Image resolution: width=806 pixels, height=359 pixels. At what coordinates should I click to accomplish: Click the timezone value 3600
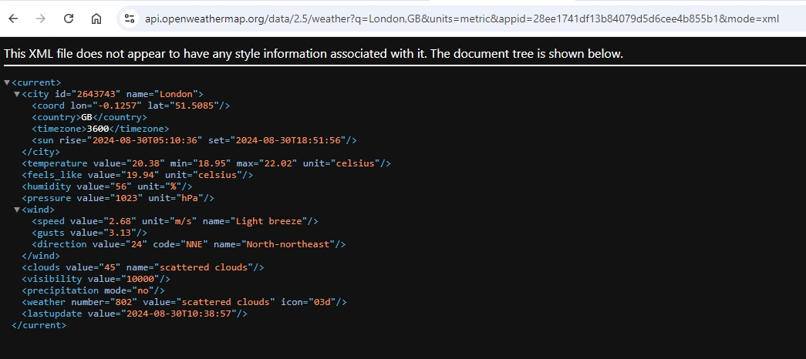[x=98, y=129]
